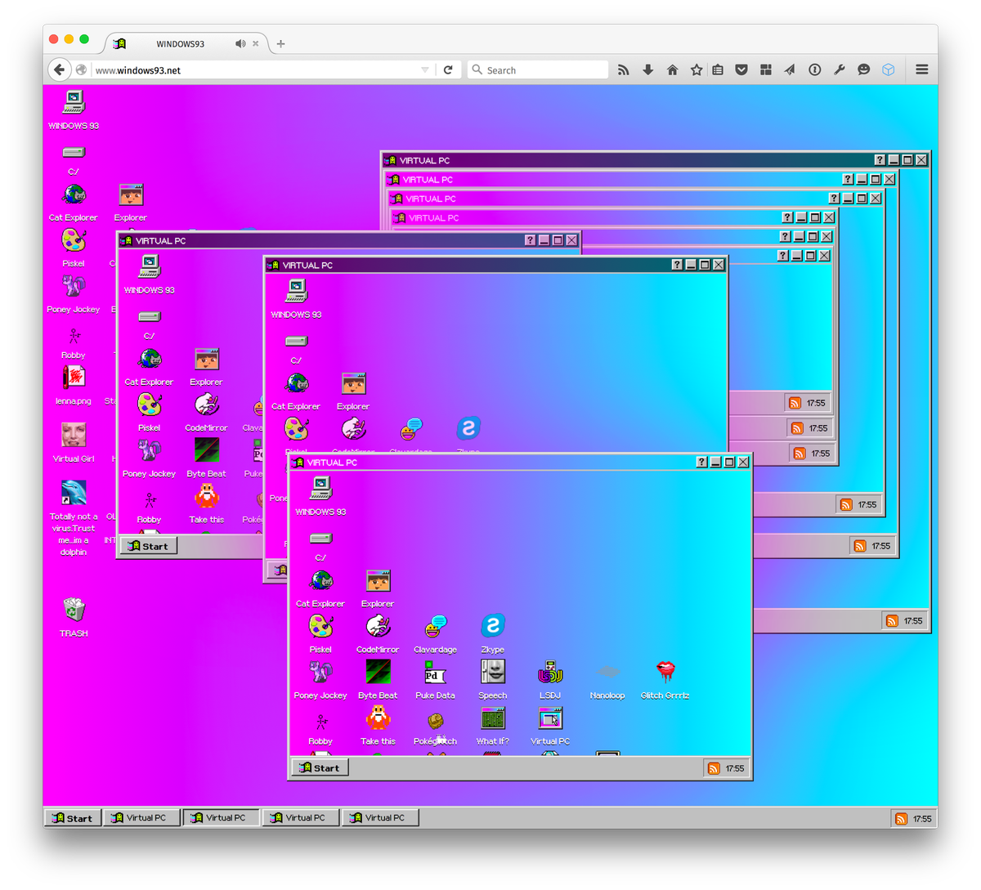Click help button of frontmost Virtual PC window
The width and height of the screenshot is (981, 890).
pos(701,462)
